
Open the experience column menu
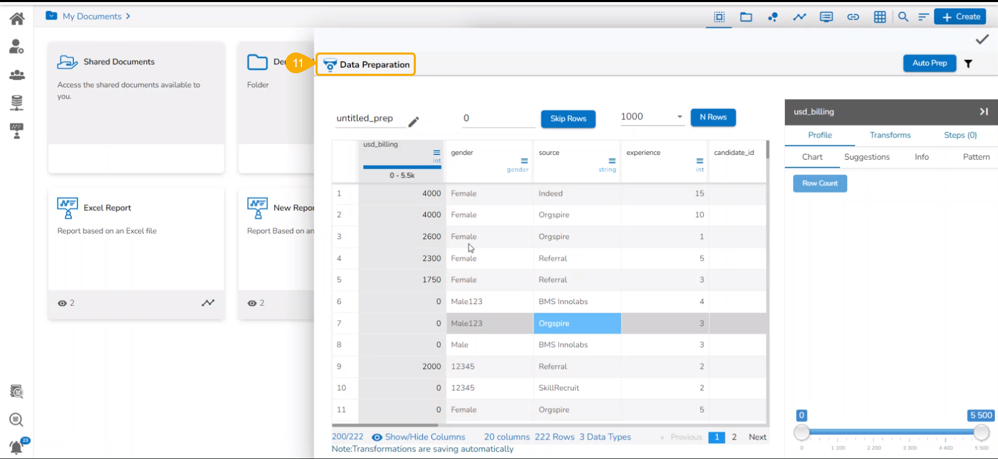[700, 161]
